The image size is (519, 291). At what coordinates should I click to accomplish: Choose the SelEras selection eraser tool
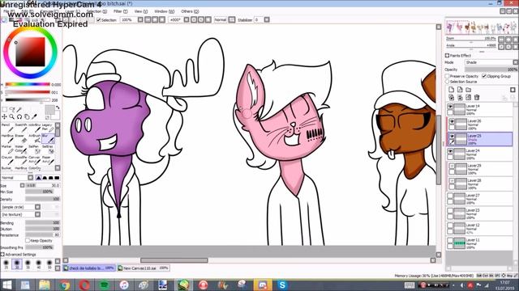(x=48, y=149)
